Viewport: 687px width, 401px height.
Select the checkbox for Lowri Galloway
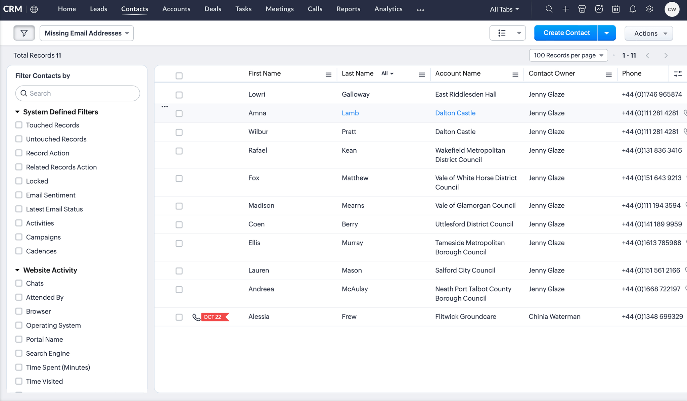(179, 95)
